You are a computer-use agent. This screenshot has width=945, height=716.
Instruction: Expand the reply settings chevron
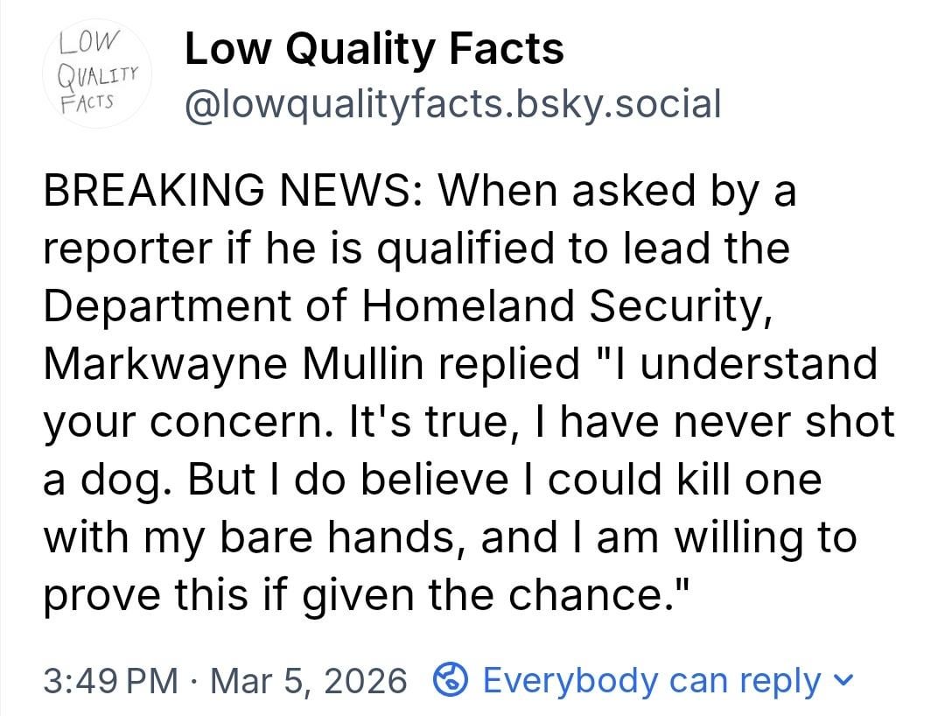coord(844,680)
